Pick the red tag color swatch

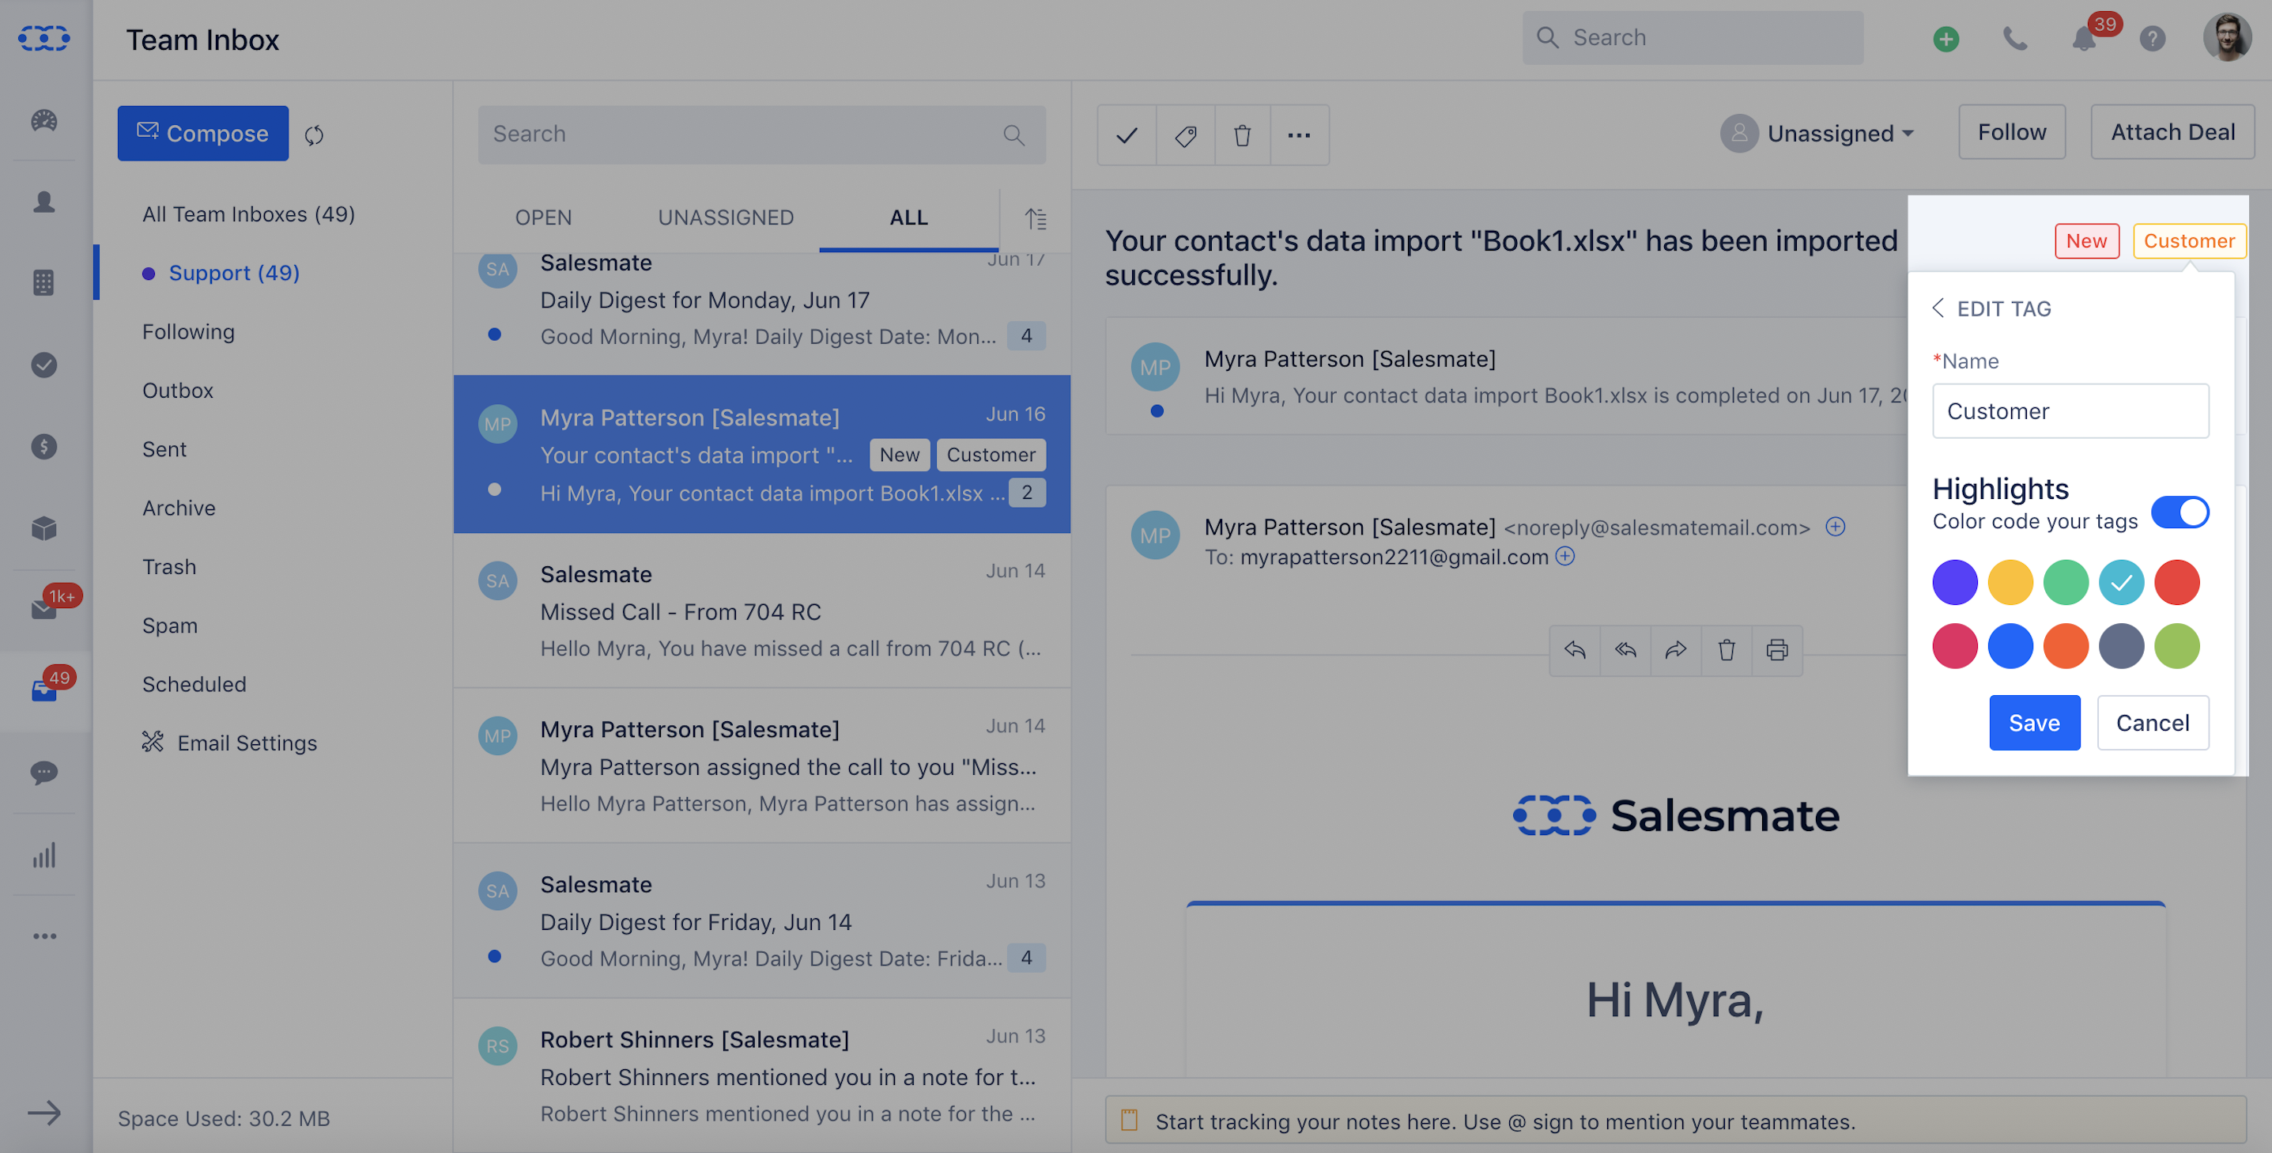pos(2177,582)
